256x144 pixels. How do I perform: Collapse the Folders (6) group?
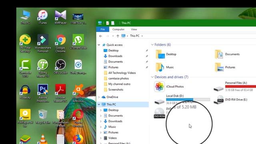coord(152,44)
